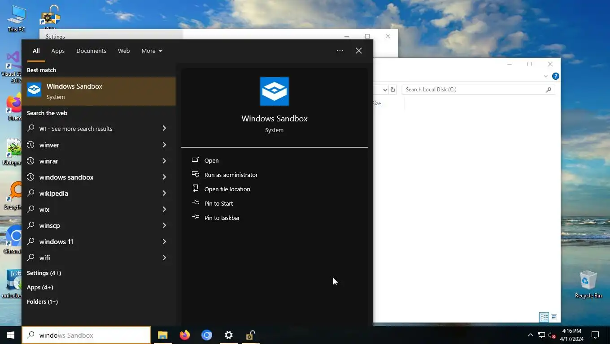Open address bar history dropdown in Explorer
The width and height of the screenshot is (610, 344).
(385, 90)
